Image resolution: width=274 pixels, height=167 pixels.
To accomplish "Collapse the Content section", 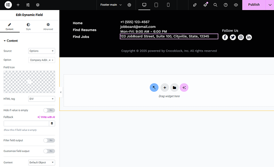I will click(11, 41).
